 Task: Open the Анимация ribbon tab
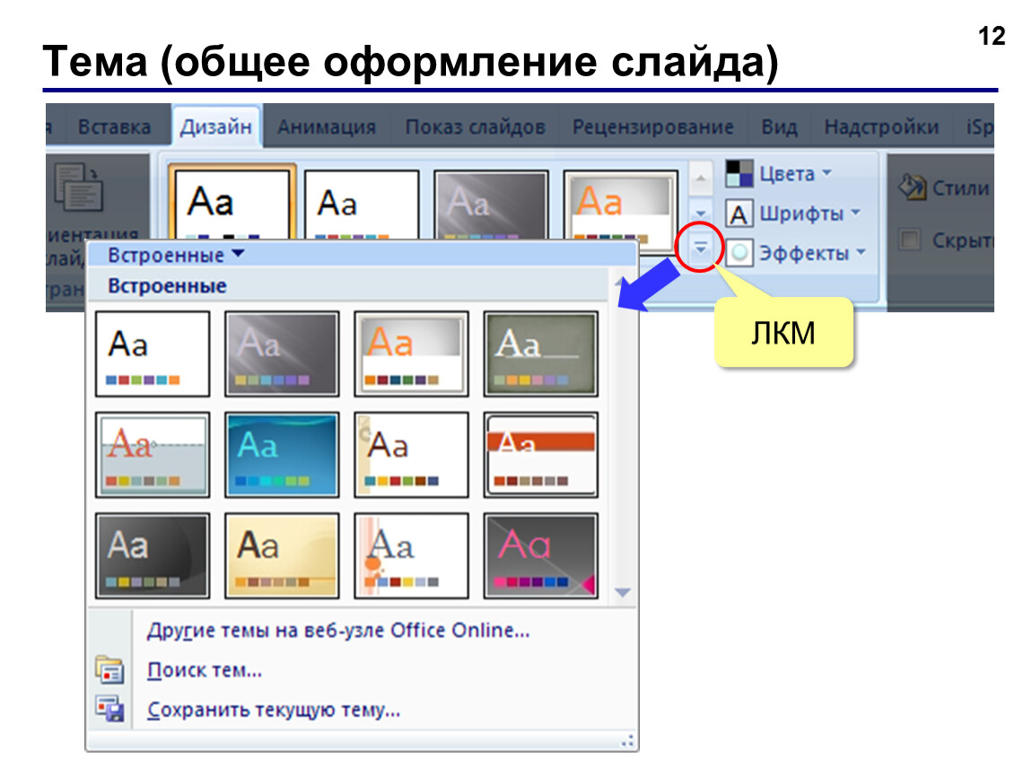327,126
